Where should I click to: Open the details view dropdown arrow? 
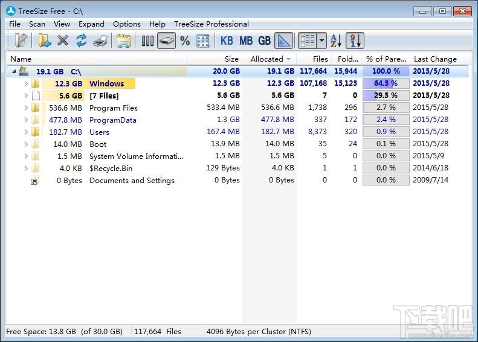[x=321, y=40]
